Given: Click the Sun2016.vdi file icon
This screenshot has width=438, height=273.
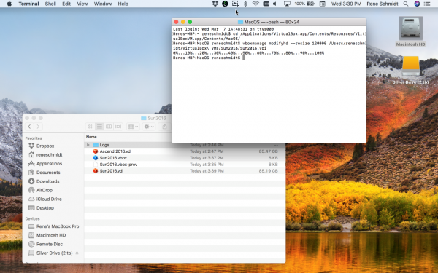Looking at the screenshot, I should tap(95, 171).
